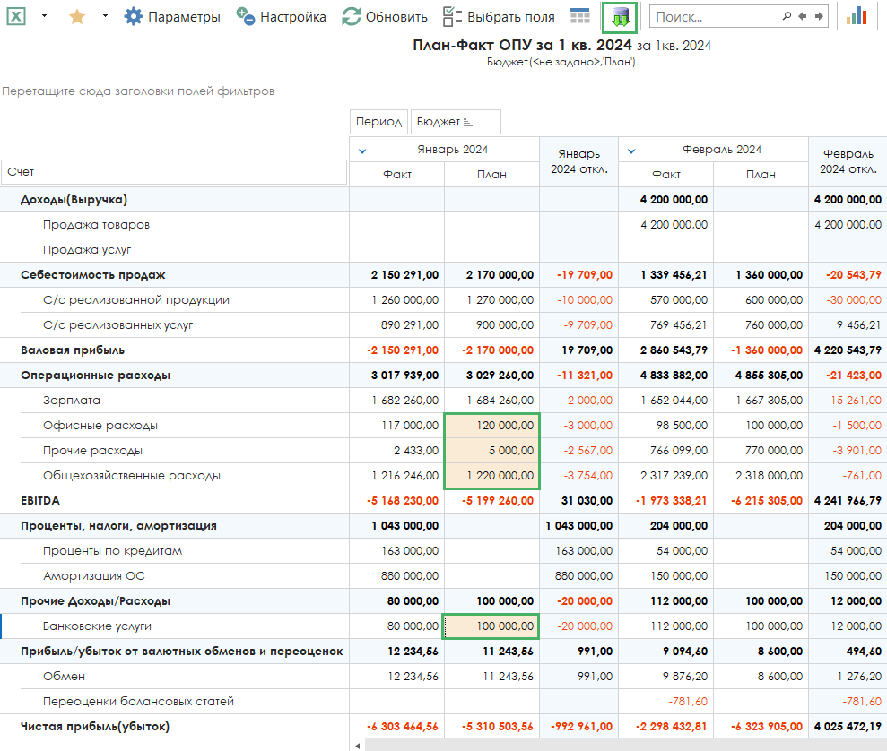Click the horizontal scrollbar left arrow
The width and height of the screenshot is (887, 751).
tap(358, 745)
